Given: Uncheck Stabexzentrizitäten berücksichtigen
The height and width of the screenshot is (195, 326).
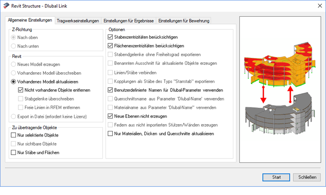Looking at the screenshot, I should [x=110, y=37].
